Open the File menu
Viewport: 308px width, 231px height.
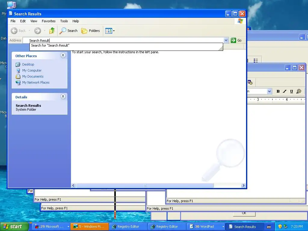tap(13, 21)
